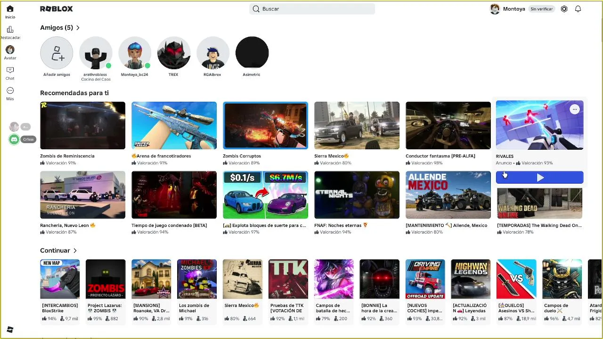Click the 'Valoración 98%' rating text
Image resolution: width=603 pixels, height=339 pixels.
pyautogui.click(x=427, y=163)
